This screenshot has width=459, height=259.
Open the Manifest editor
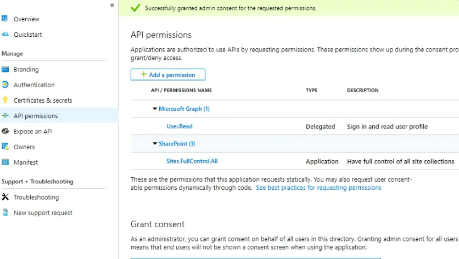click(x=26, y=162)
